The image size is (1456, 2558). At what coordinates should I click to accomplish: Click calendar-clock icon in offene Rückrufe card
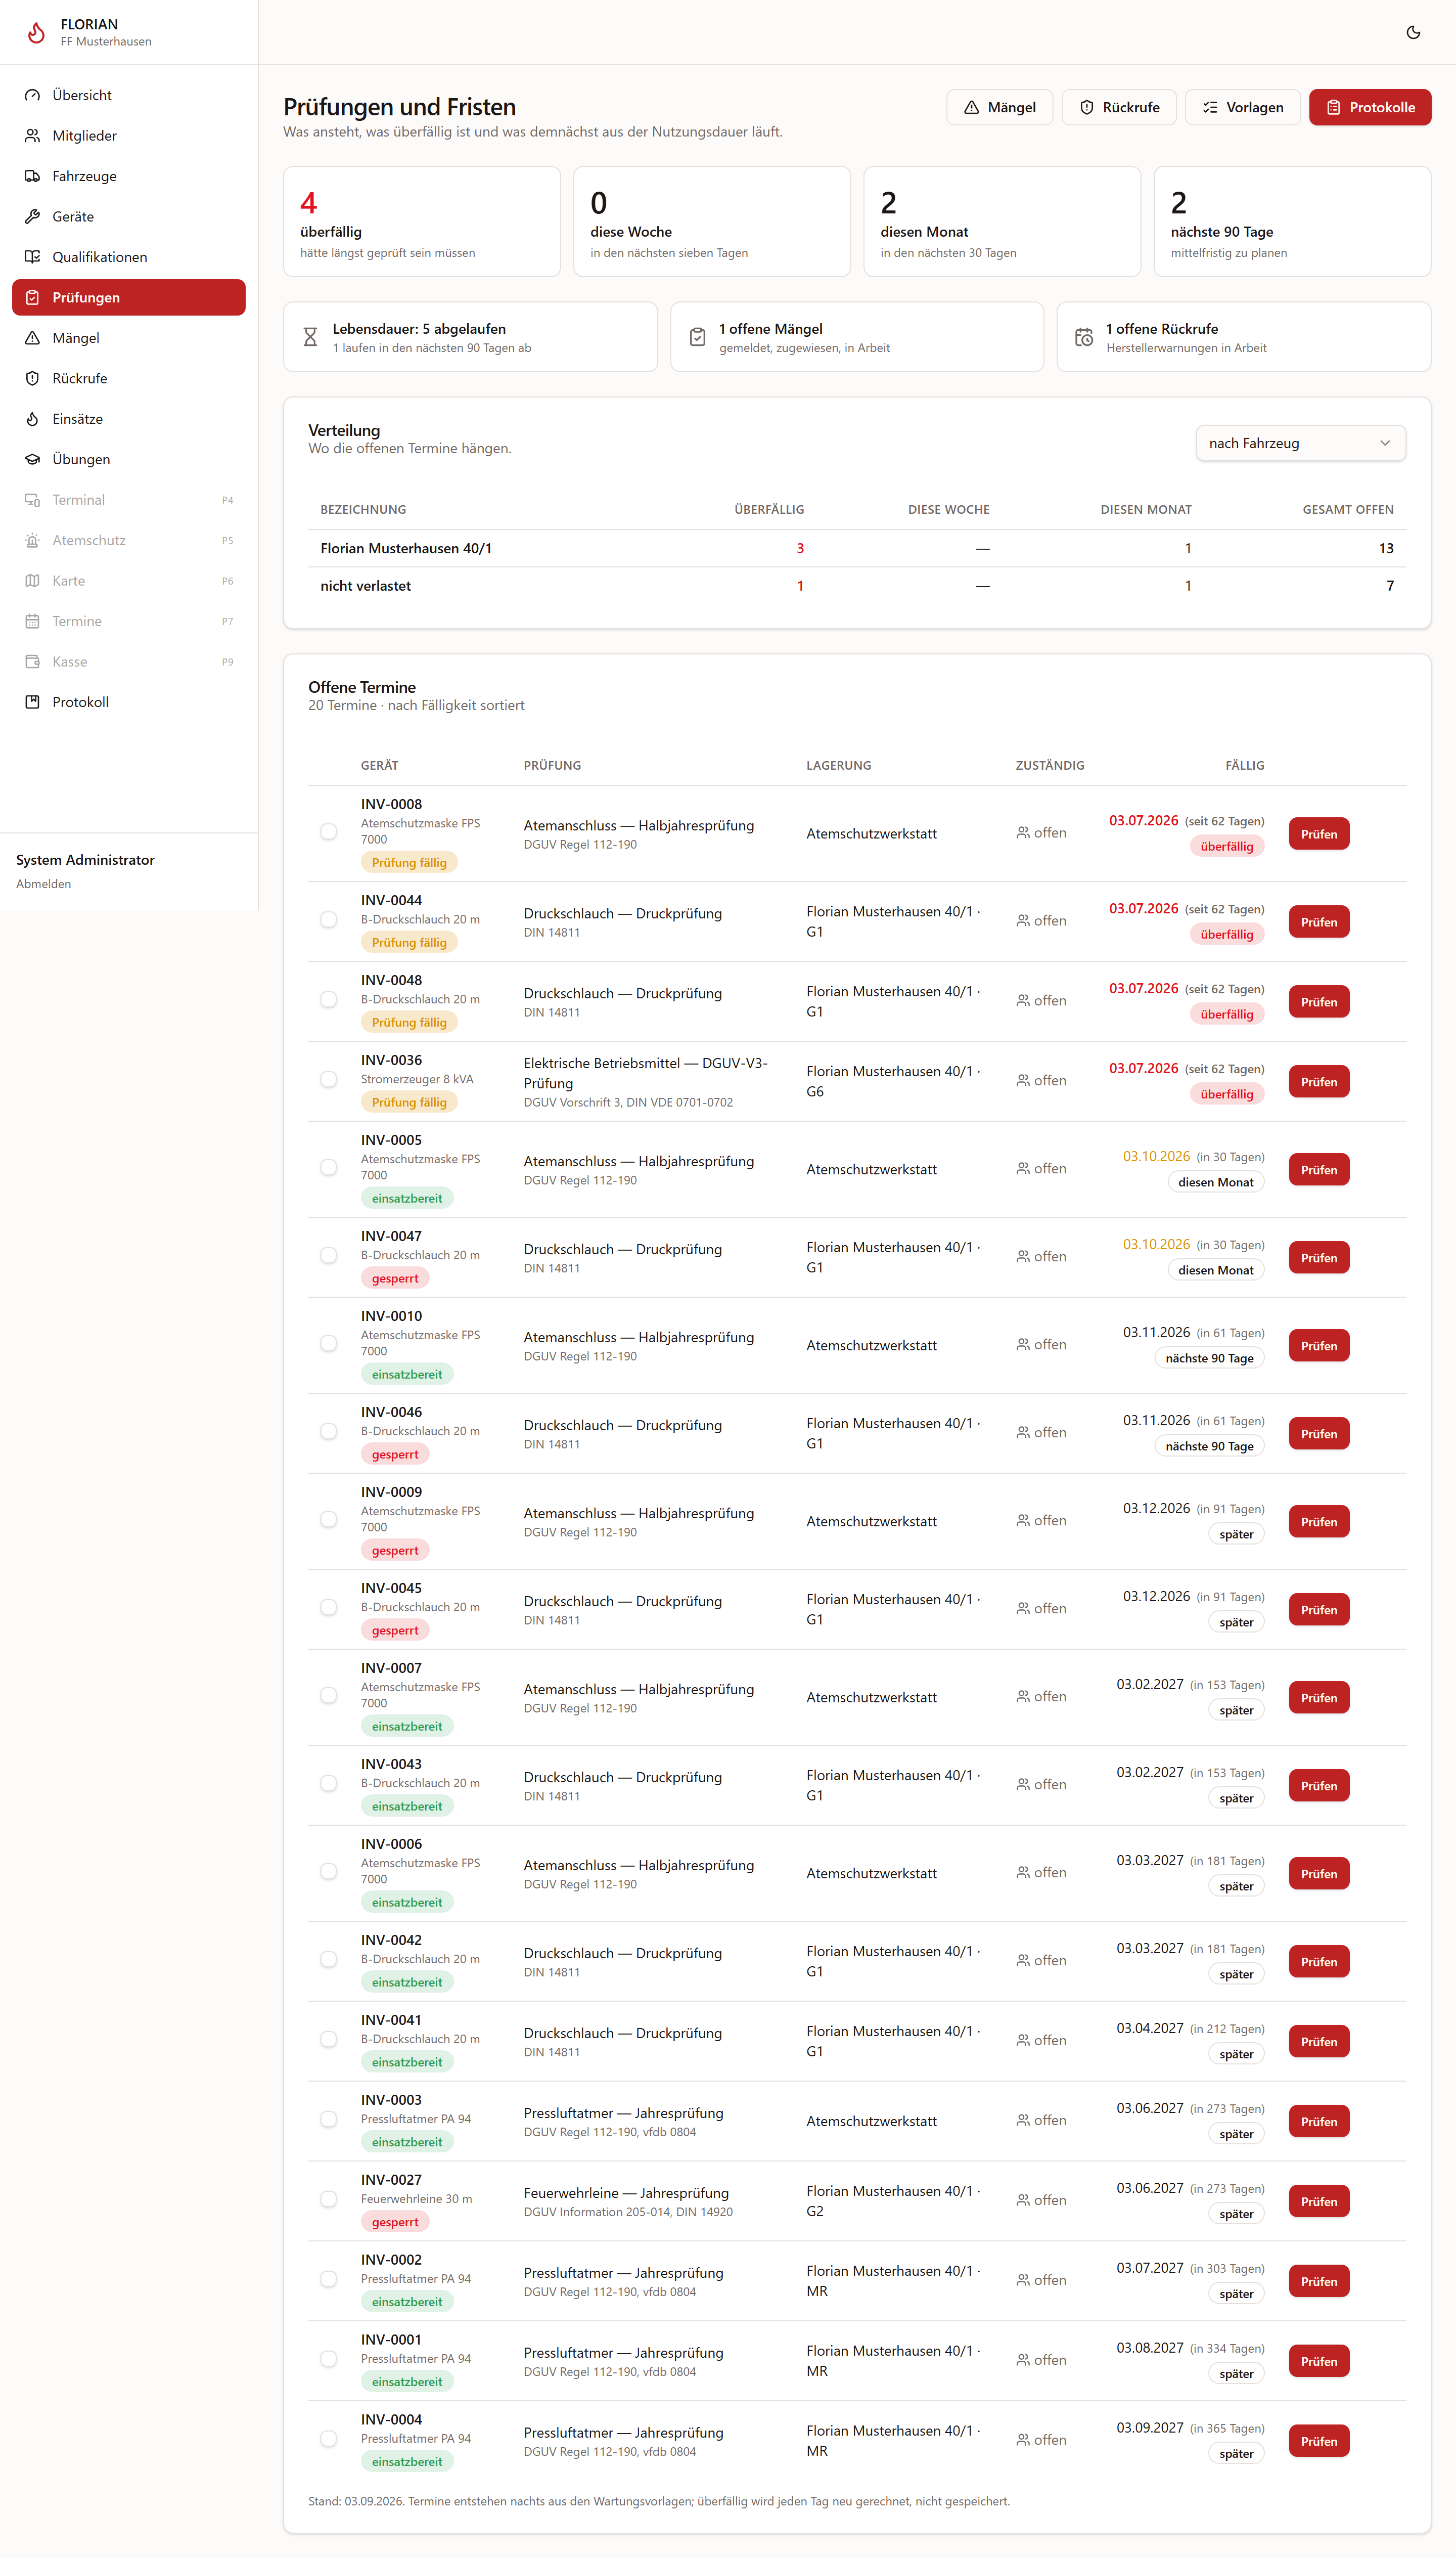(1084, 337)
